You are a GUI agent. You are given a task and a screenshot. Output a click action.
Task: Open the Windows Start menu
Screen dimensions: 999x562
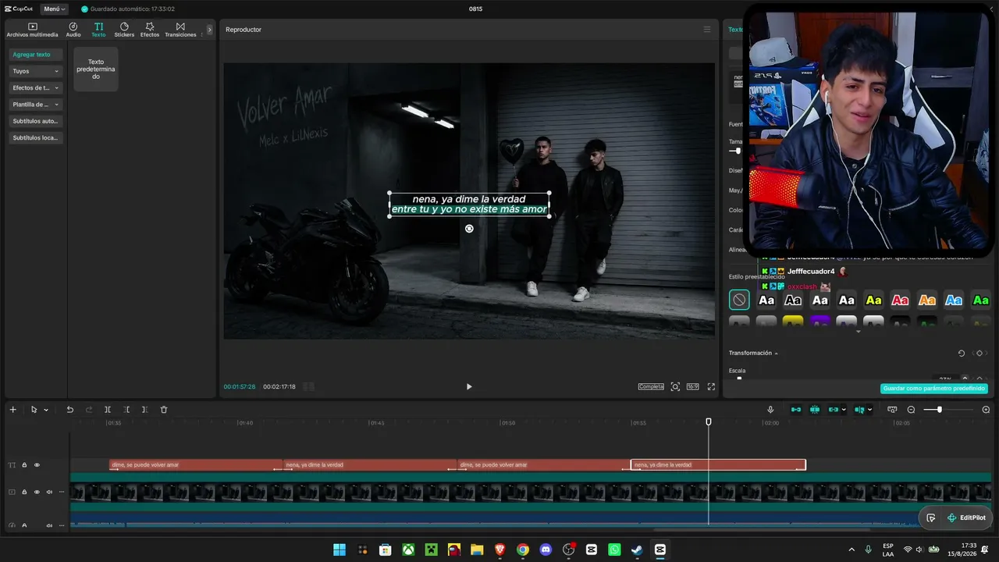coord(340,550)
